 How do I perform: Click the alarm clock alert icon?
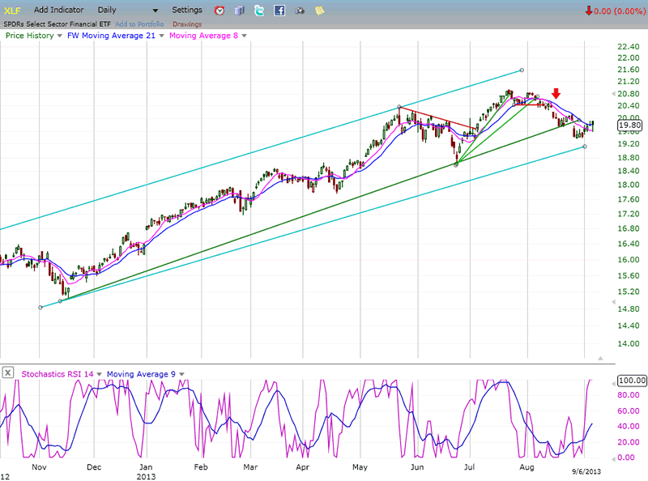pyautogui.click(x=220, y=11)
